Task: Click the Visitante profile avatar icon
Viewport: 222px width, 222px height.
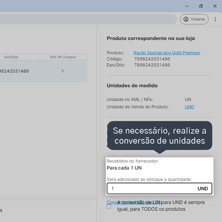Action: [x=186, y=19]
